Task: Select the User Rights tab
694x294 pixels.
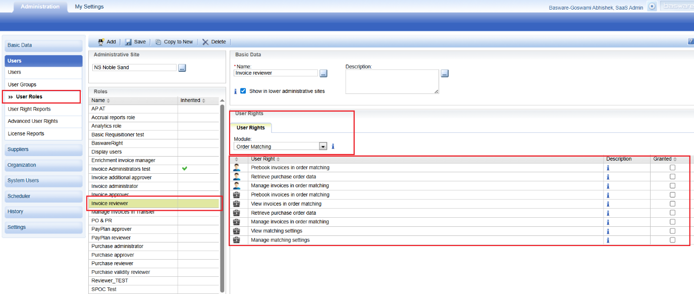Action: [251, 128]
